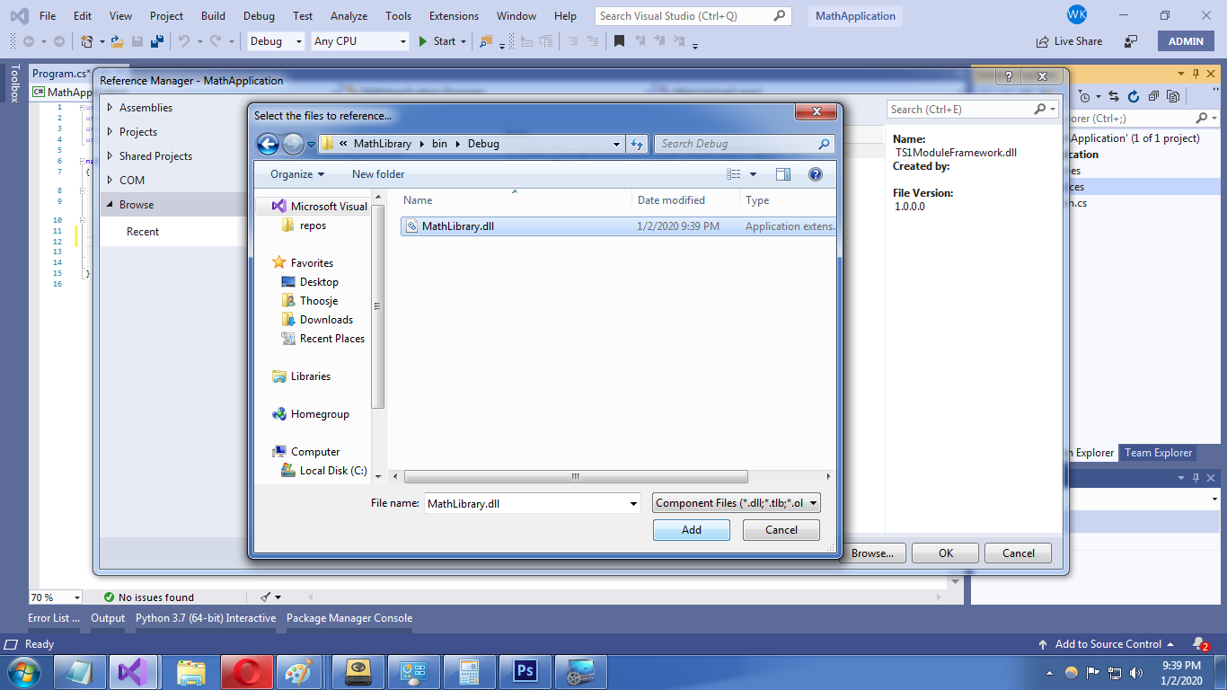Image resolution: width=1227 pixels, height=690 pixels.
Task: Click the Browse... button in Reference Manager
Action: tap(872, 553)
